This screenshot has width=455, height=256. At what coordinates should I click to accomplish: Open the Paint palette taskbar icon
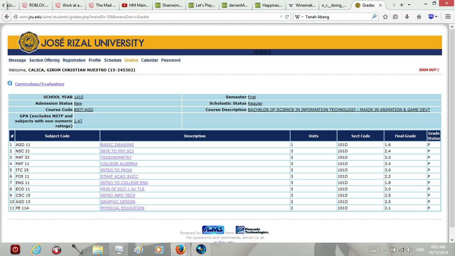pyautogui.click(x=139, y=250)
